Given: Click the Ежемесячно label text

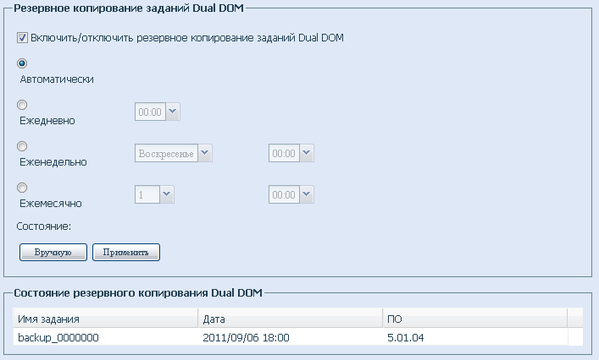Looking at the screenshot, I should click(x=51, y=204).
